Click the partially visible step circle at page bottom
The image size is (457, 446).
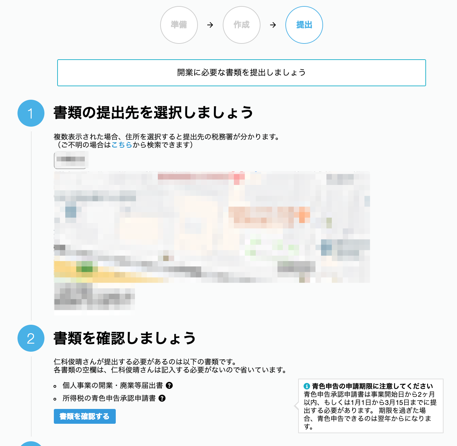(31, 444)
